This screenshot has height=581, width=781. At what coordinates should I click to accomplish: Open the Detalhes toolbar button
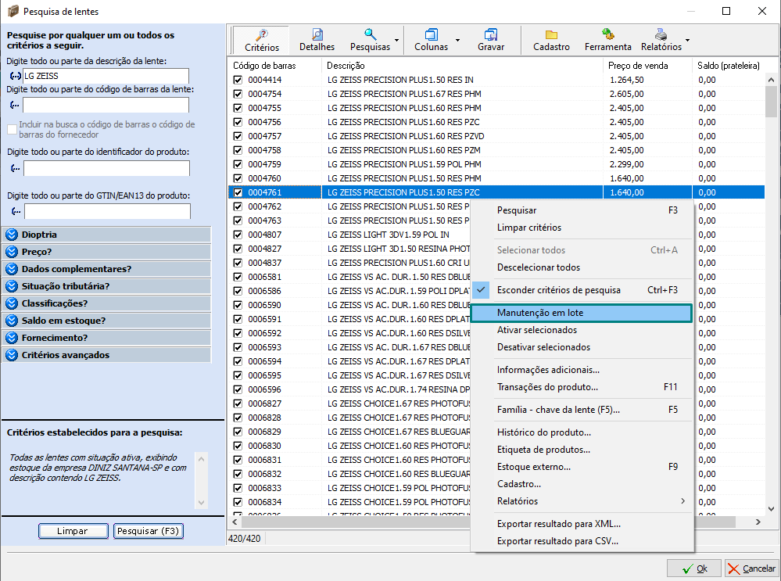[x=317, y=41]
